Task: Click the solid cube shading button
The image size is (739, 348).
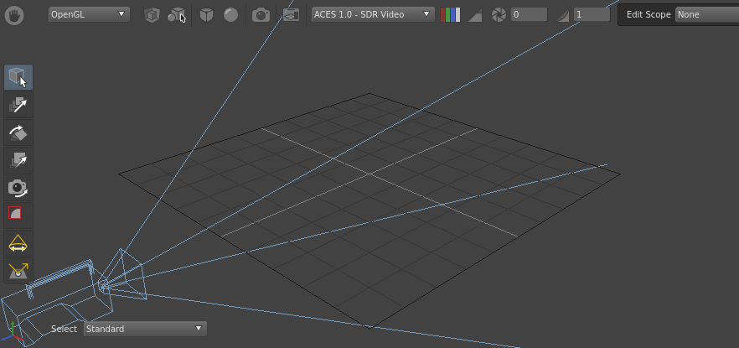Action: point(206,14)
